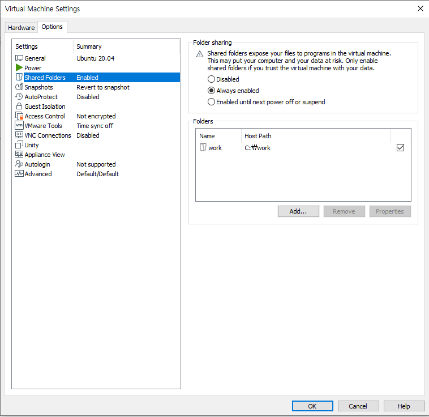Click the AutoProtect icon

click(19, 96)
